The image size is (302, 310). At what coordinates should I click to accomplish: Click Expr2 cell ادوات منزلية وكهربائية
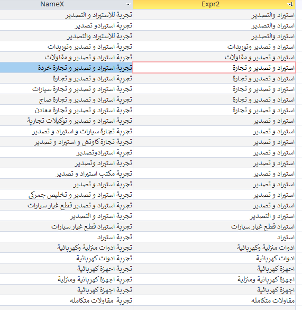[x=214, y=248]
